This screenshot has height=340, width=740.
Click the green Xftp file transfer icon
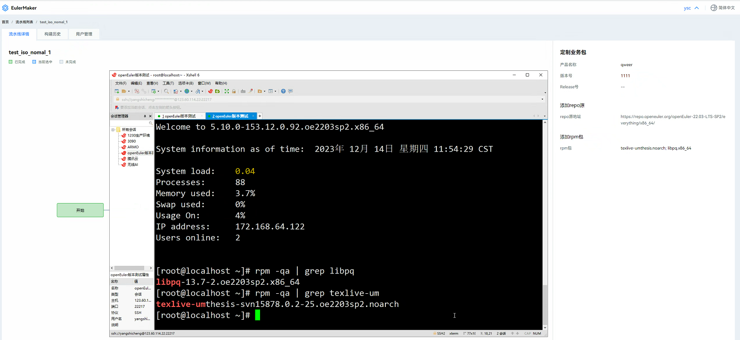(217, 91)
